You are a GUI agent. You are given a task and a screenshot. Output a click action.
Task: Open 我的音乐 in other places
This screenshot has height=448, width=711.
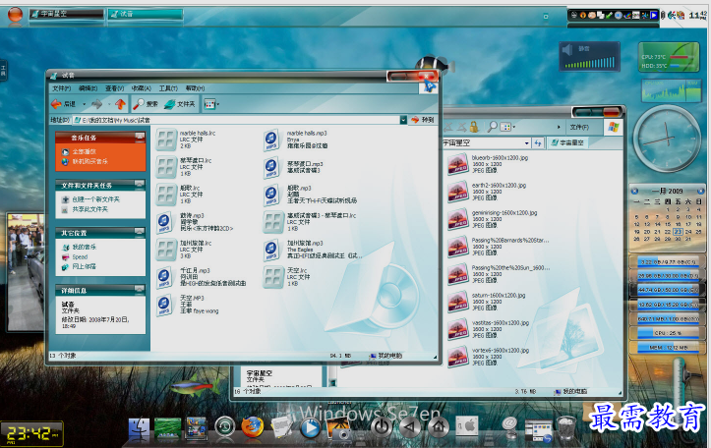click(84, 247)
